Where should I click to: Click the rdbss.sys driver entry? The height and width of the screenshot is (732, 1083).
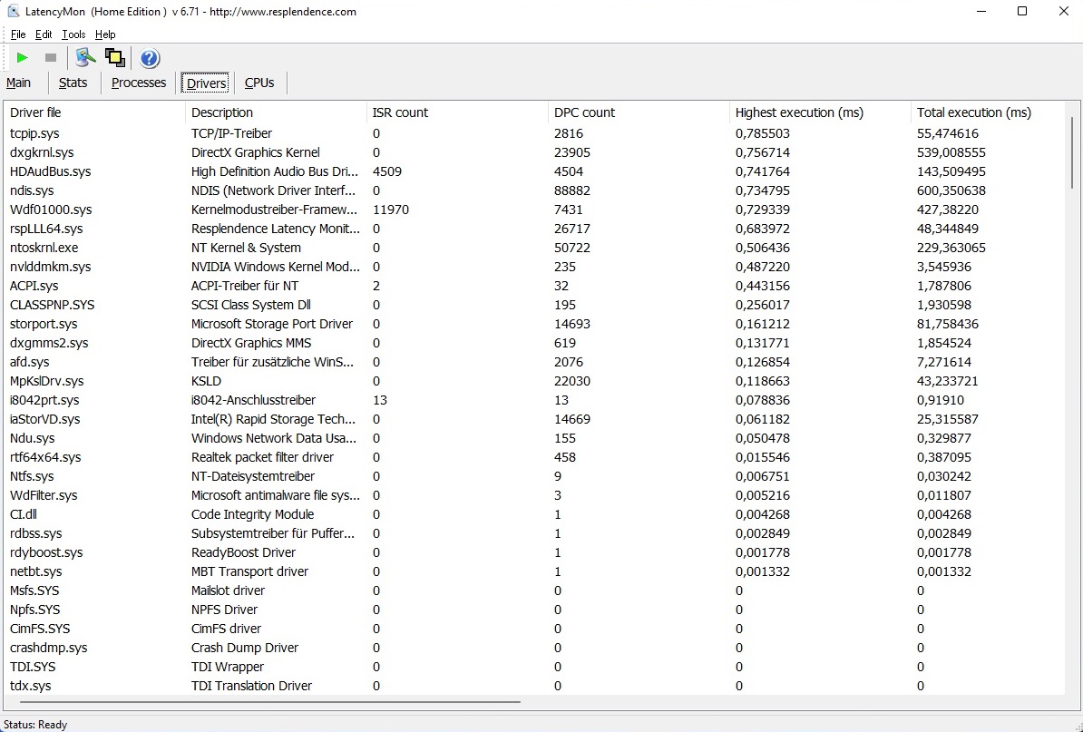pyautogui.click(x=535, y=534)
